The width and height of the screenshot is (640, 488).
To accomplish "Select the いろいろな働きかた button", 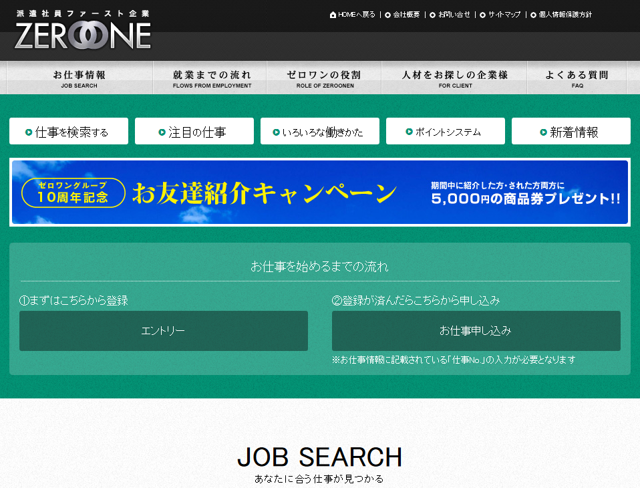I will 319,131.
